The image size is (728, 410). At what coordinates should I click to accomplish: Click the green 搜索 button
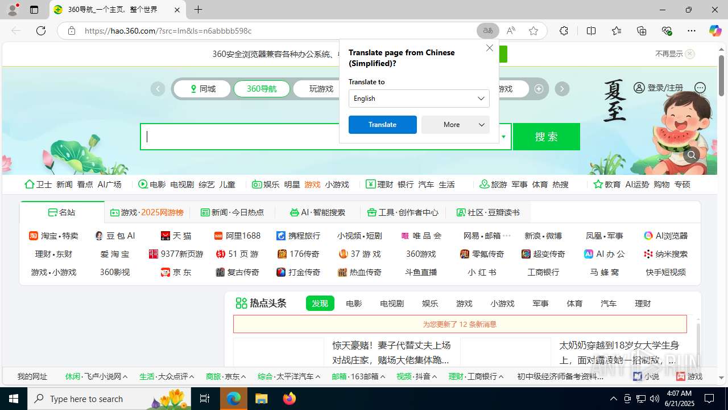tap(547, 137)
